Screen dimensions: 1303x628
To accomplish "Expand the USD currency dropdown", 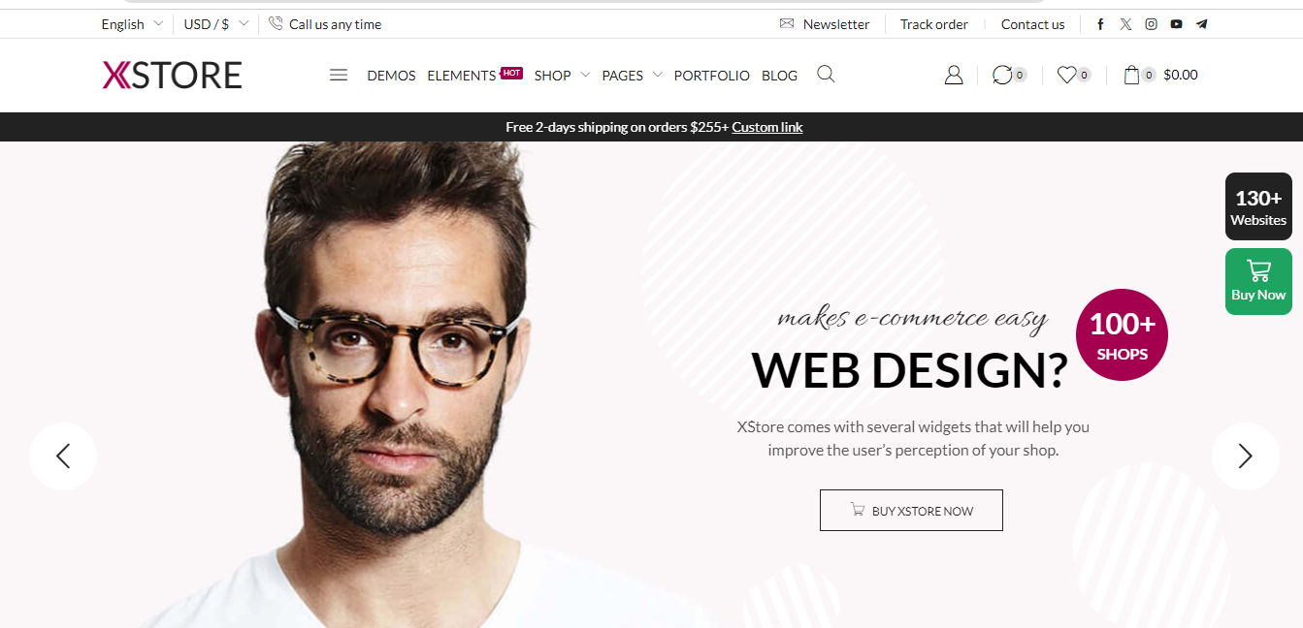I will [x=215, y=24].
